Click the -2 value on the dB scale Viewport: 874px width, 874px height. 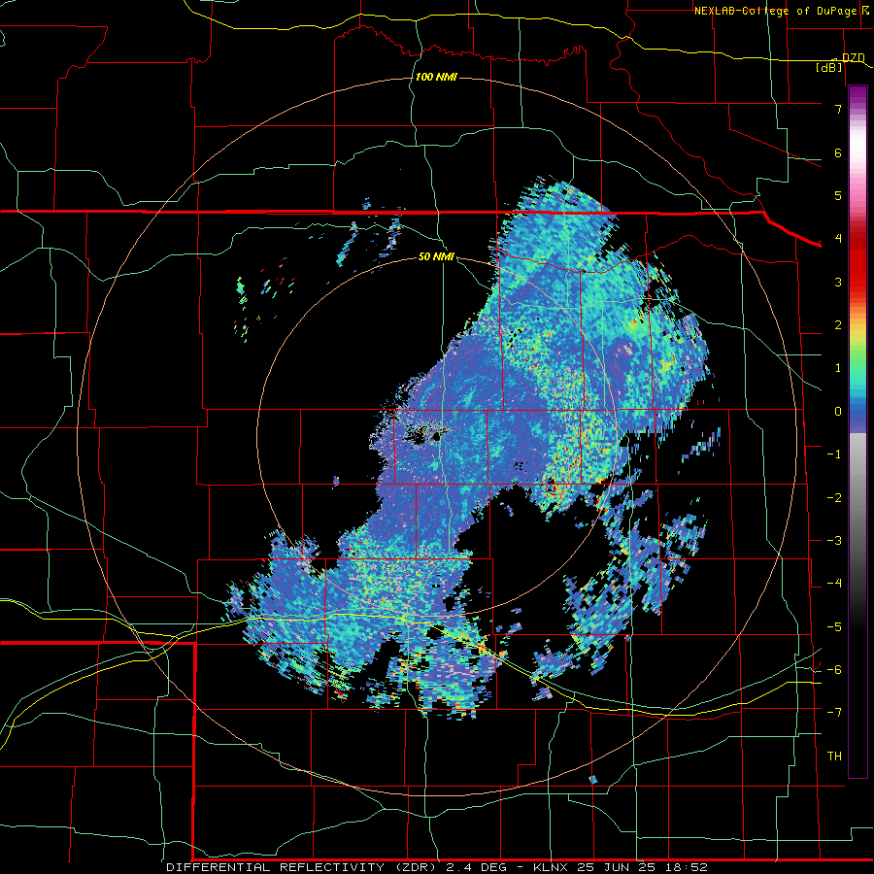point(834,497)
